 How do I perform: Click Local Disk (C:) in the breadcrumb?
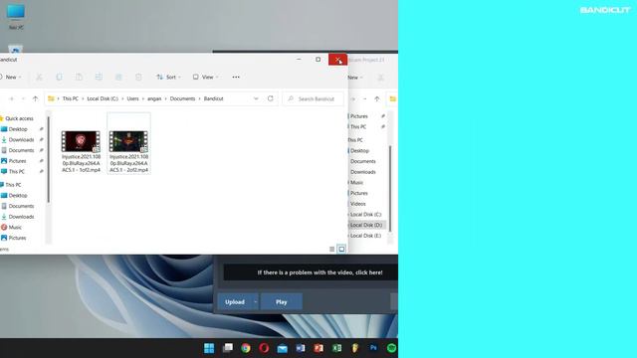click(103, 98)
